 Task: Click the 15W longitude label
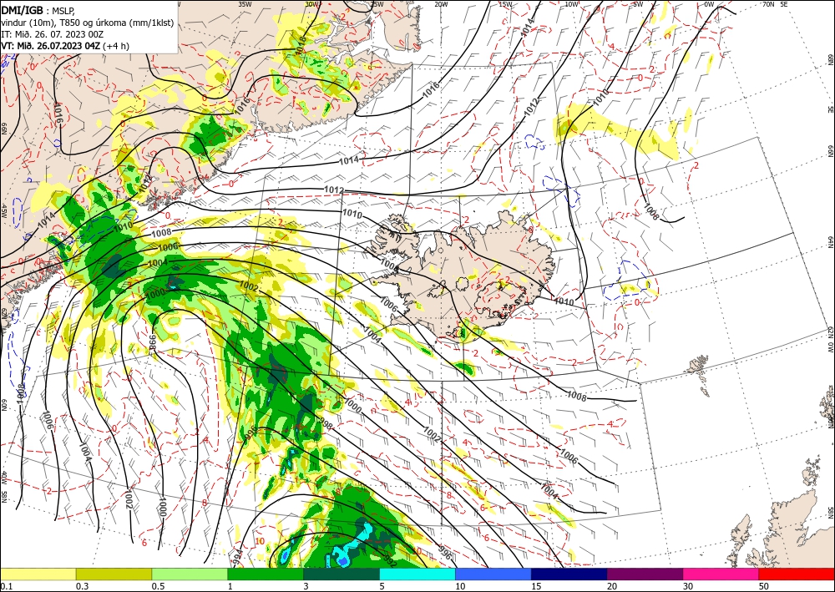tap(505, 3)
